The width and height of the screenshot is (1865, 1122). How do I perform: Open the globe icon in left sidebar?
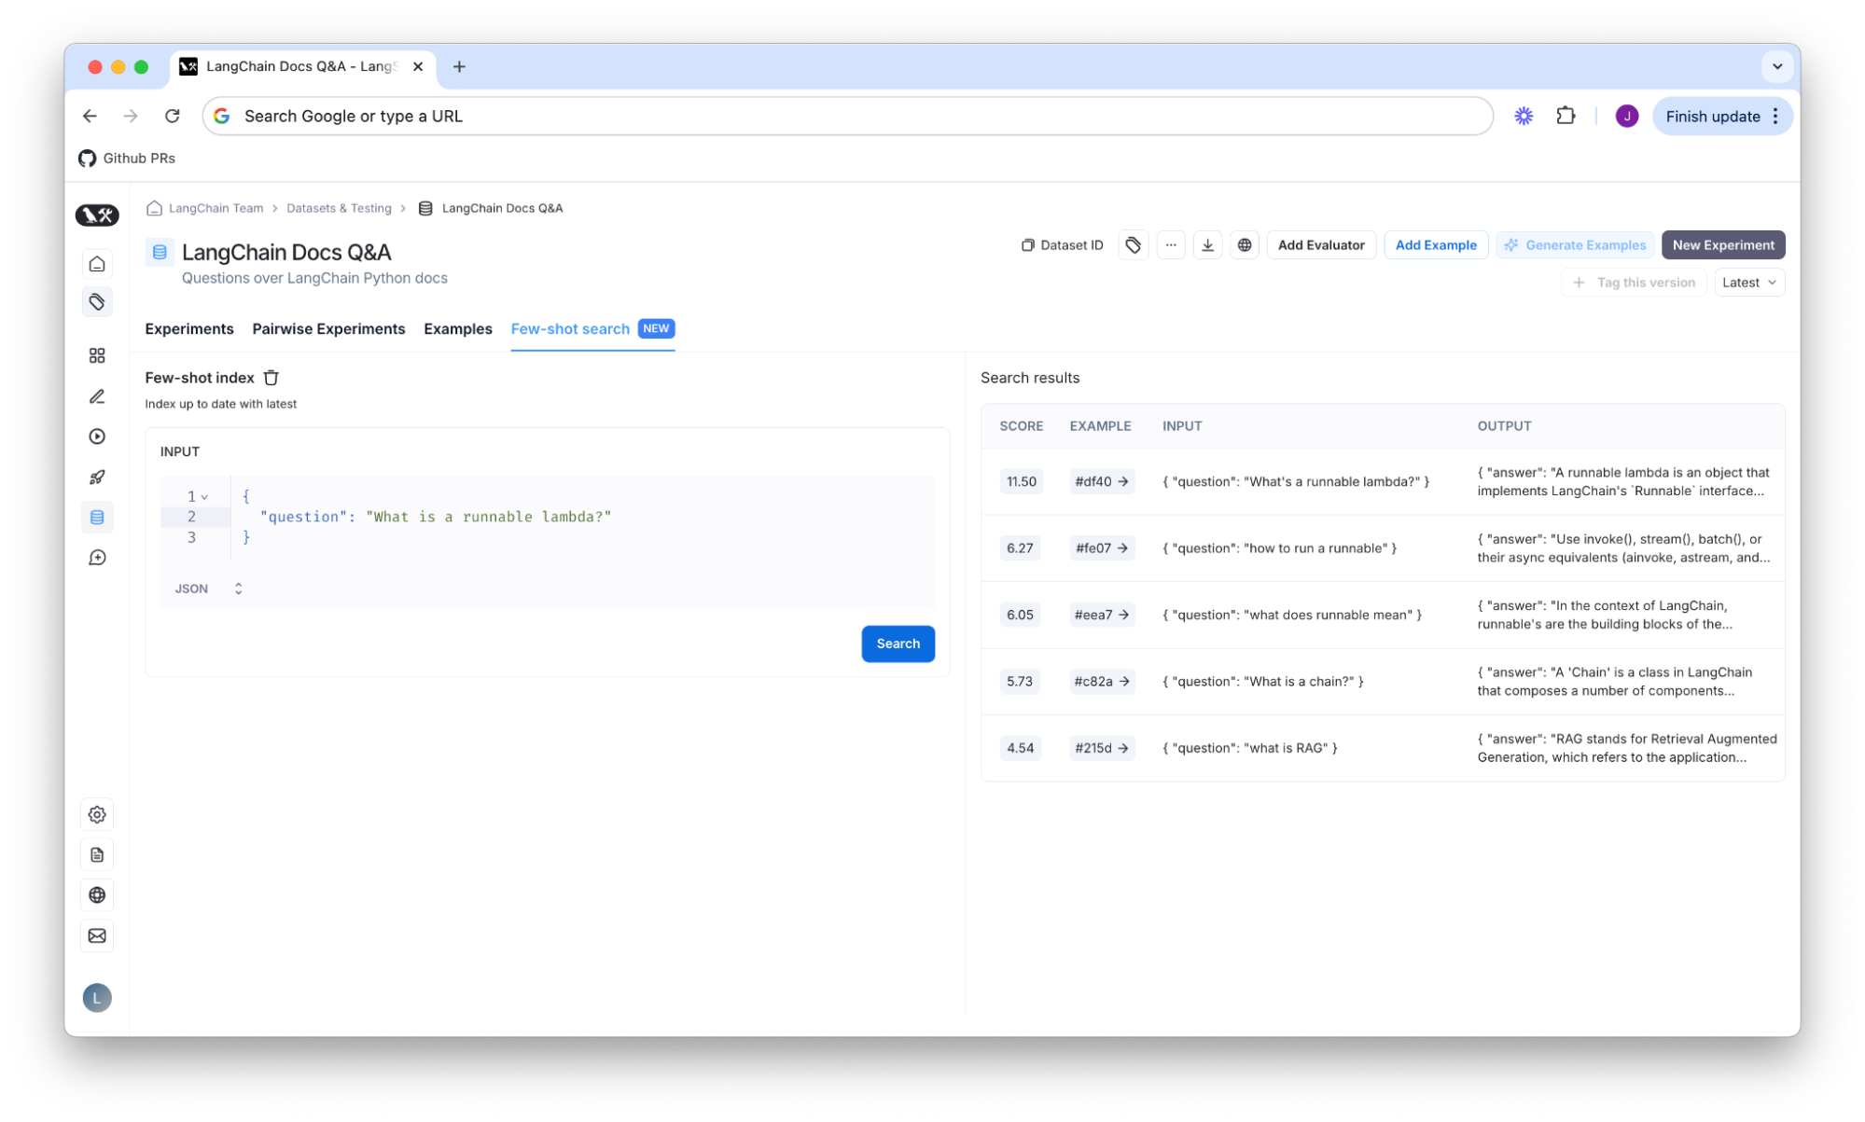pyautogui.click(x=97, y=895)
